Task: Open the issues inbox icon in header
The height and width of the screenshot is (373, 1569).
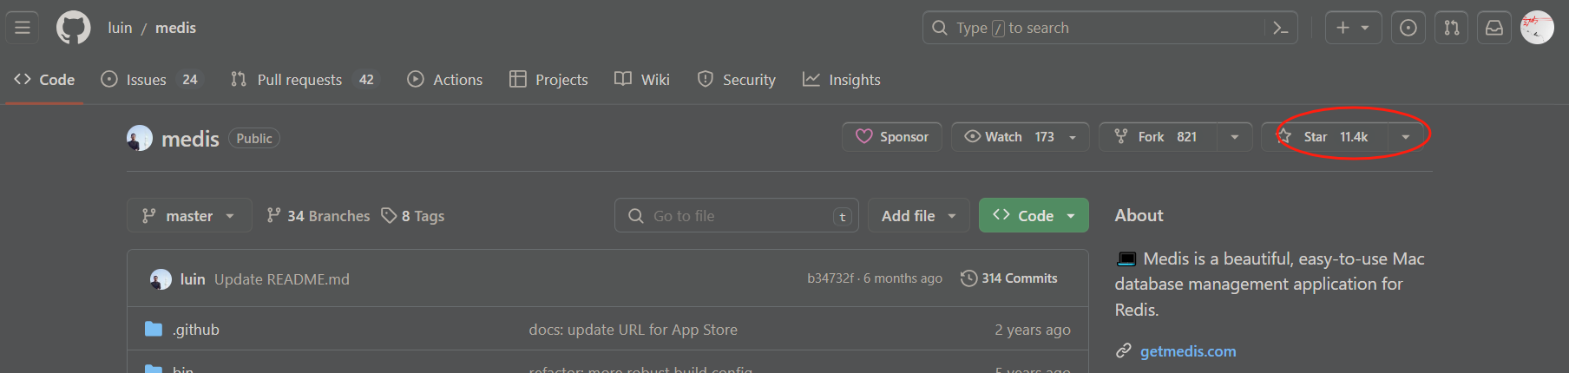Action: (1408, 28)
